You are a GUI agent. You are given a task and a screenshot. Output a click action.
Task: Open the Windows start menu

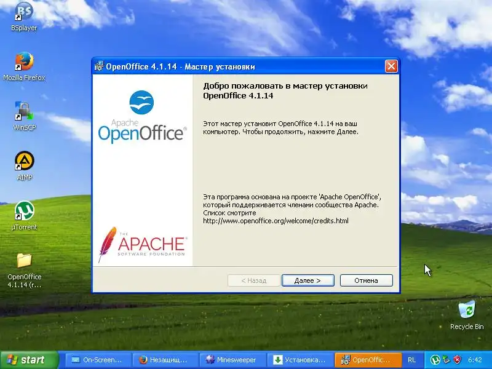coord(29,360)
